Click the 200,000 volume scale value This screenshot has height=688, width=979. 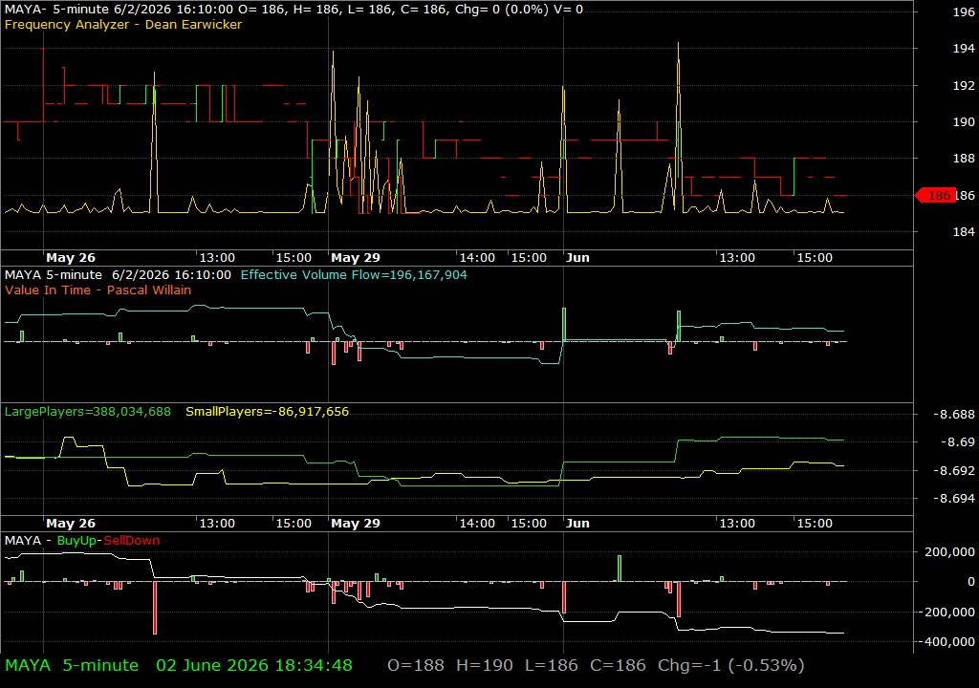[x=949, y=552]
